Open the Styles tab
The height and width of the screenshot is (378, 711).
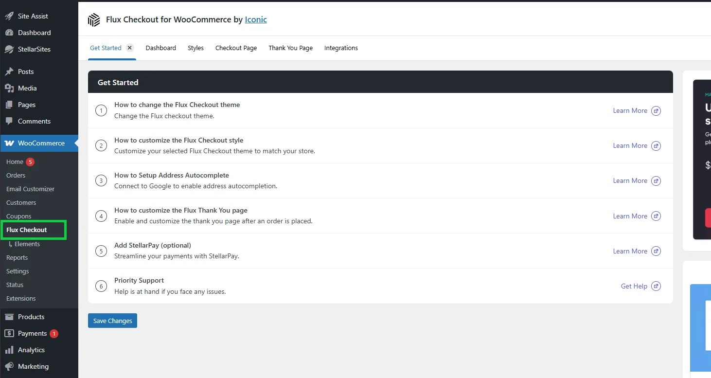tap(196, 48)
